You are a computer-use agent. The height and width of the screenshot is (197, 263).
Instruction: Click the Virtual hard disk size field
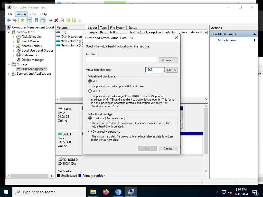155,70
